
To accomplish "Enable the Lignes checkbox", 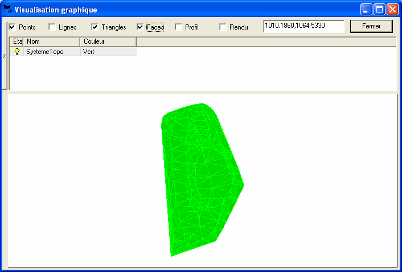I will [52, 27].
